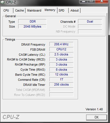
Task: Click the General group heading
Action: pos(10,16)
